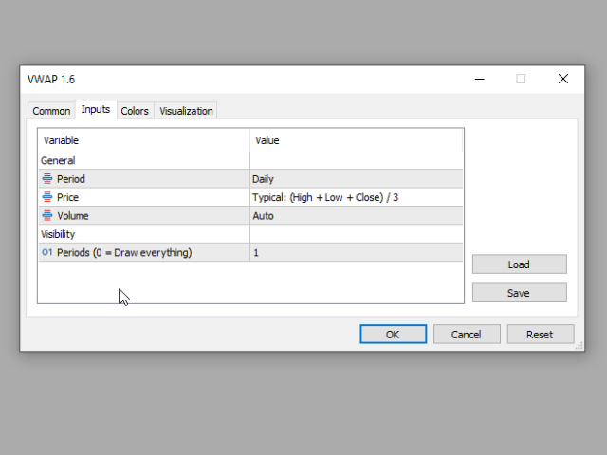Click the enum icon beside Period

(47, 179)
